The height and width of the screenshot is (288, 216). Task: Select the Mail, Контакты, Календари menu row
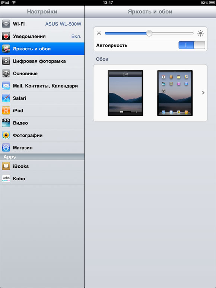pos(42,86)
